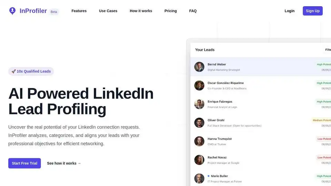Open the Filter option in Your Leads
Screen dimensions: 331x186
click(328, 50)
